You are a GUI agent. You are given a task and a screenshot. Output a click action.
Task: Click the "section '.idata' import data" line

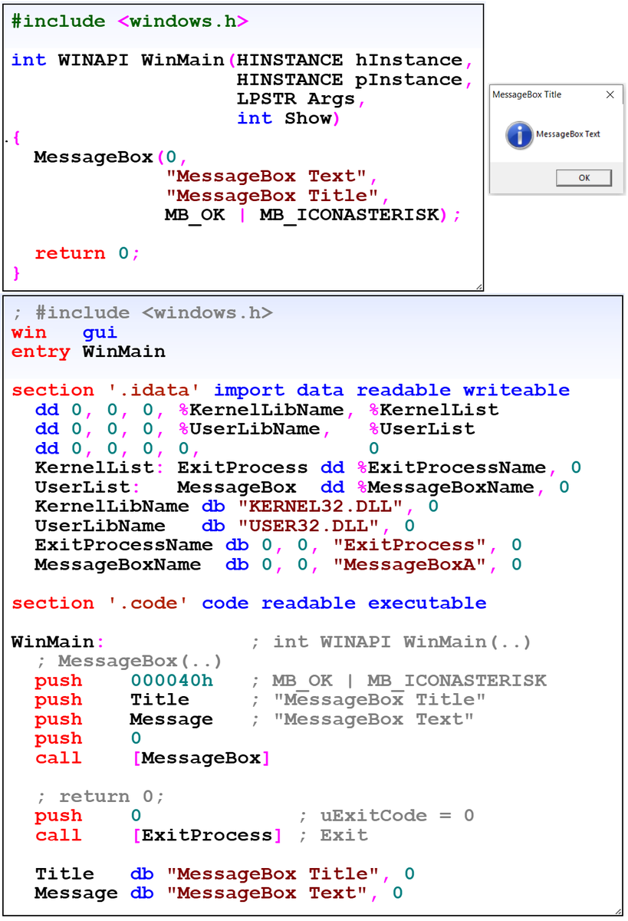[x=291, y=391]
